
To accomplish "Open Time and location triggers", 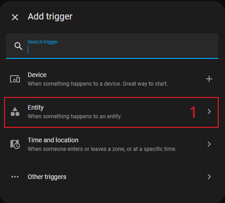I will click(112, 144).
